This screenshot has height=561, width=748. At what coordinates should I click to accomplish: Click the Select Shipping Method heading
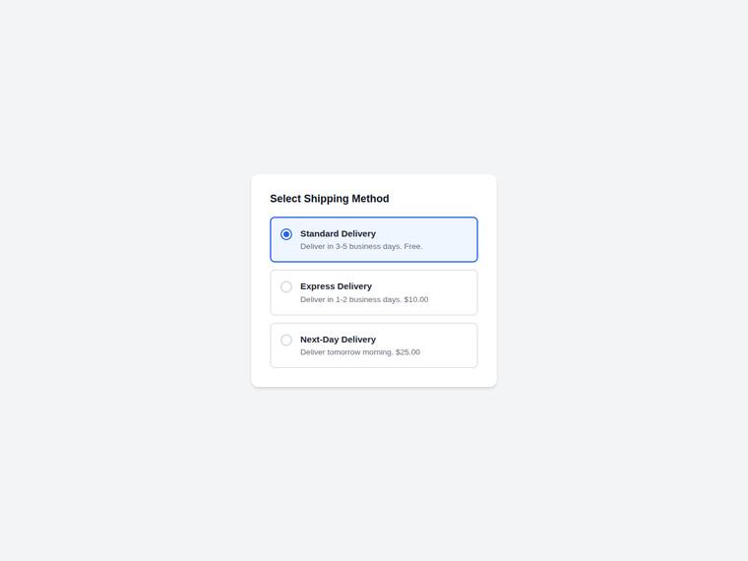point(330,199)
